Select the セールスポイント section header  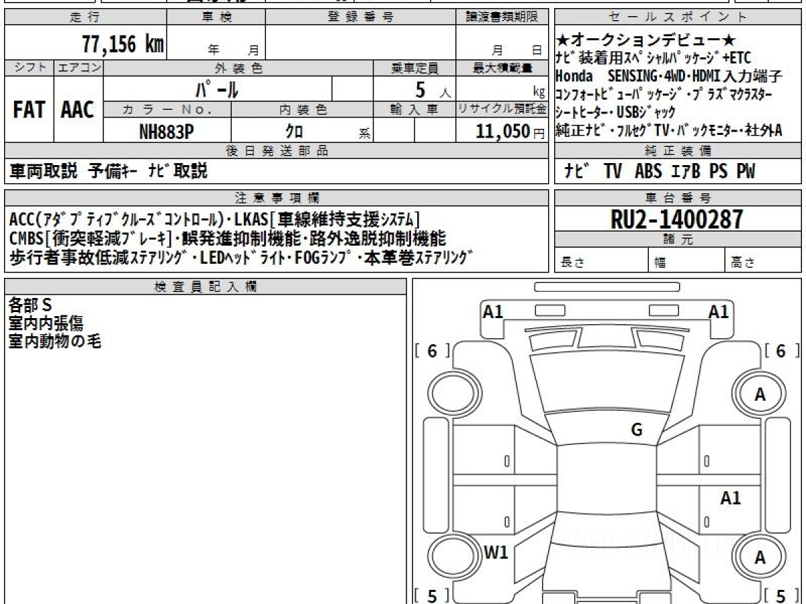pos(678,17)
